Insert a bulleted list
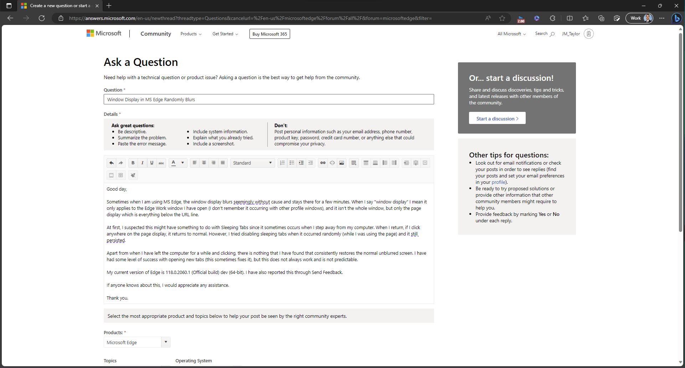The image size is (685, 368). click(x=292, y=163)
